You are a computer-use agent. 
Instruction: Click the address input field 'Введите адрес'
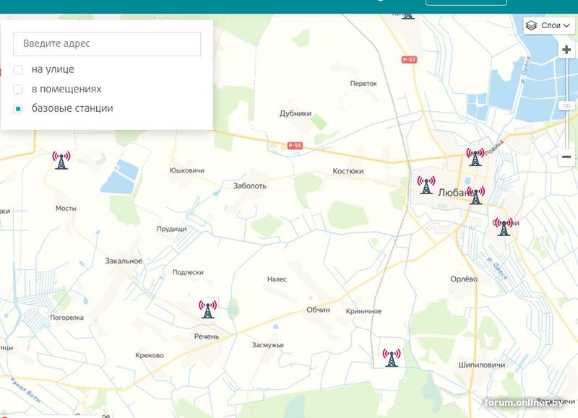tap(107, 44)
